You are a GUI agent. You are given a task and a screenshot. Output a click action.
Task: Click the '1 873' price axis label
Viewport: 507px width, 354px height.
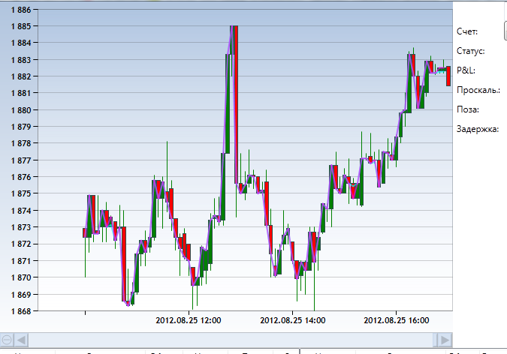pyautogui.click(x=21, y=227)
